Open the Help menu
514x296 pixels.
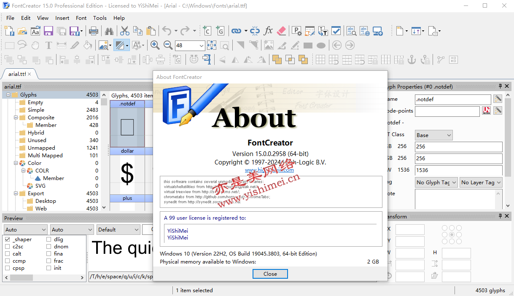[119, 18]
